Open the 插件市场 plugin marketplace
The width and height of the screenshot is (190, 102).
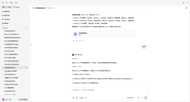pyautogui.click(x=6, y=15)
